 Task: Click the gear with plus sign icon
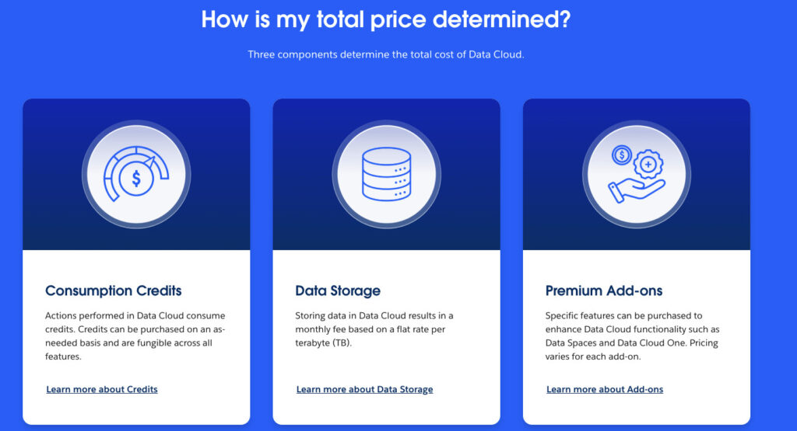point(647,165)
